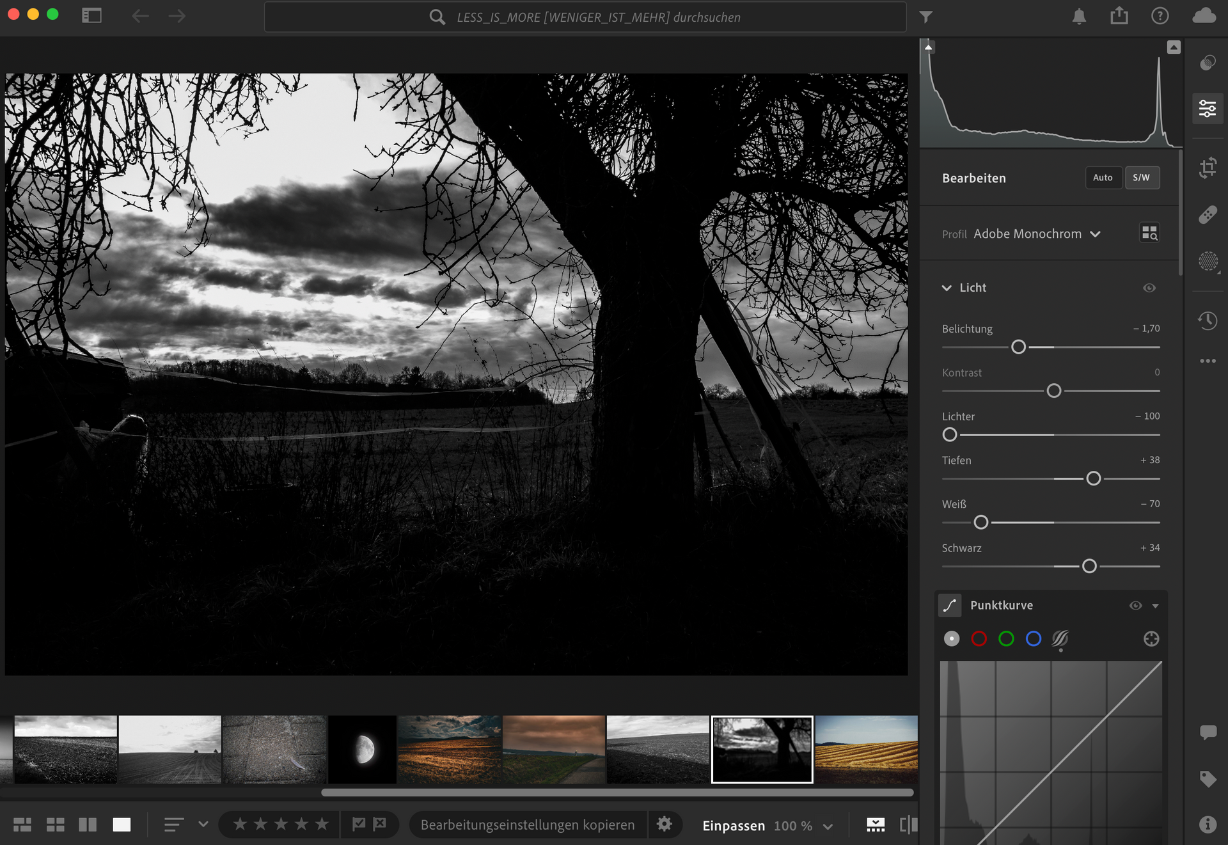This screenshot has width=1228, height=845.
Task: Open the zoom percentage dropdown
Action: (x=828, y=826)
